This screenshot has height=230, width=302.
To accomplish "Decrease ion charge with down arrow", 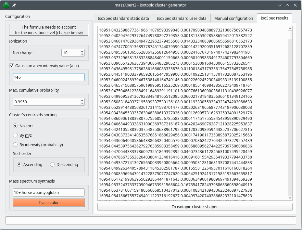I will click(82, 54).
